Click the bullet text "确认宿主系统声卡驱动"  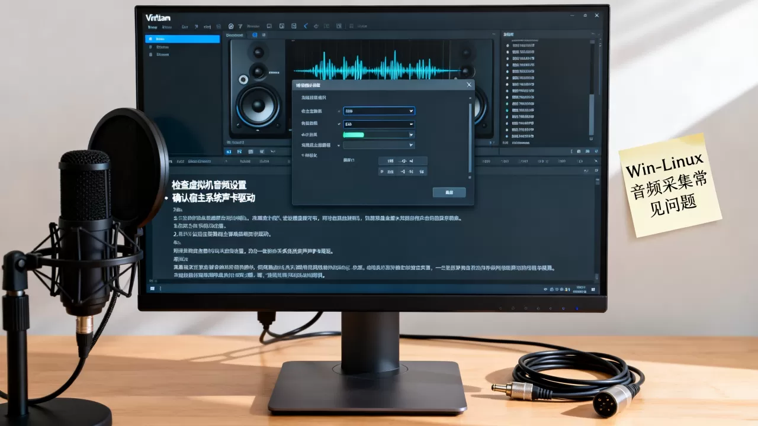pyautogui.click(x=213, y=198)
